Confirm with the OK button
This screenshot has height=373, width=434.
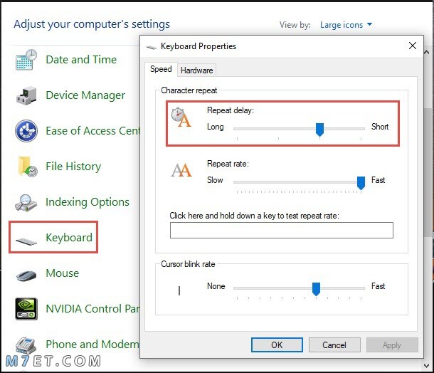pyautogui.click(x=277, y=345)
